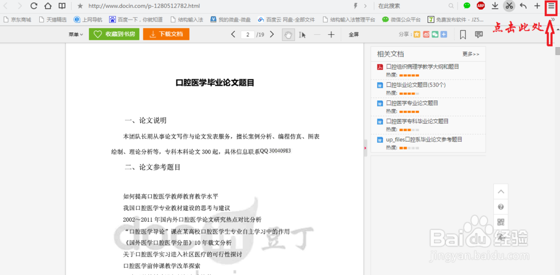Screen dimensions: 560x275
Task: Open the comments speech bubble icon
Action: (479, 35)
